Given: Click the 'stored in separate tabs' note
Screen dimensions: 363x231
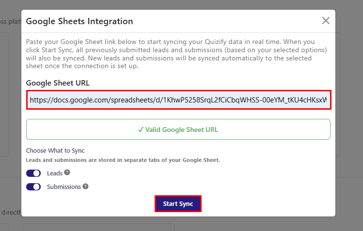Looking at the screenshot, I should pos(123,160).
